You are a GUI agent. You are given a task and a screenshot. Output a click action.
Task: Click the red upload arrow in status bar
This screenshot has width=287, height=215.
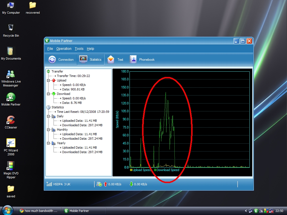tap(105, 184)
